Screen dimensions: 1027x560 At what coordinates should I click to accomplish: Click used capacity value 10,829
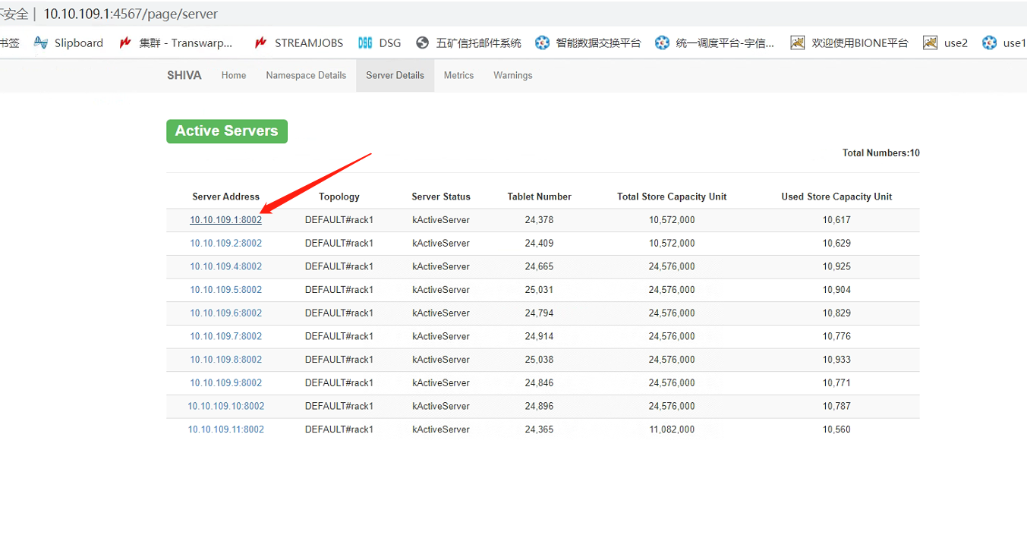(836, 313)
